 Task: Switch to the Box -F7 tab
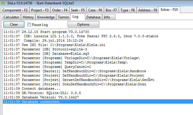tap(111, 10)
